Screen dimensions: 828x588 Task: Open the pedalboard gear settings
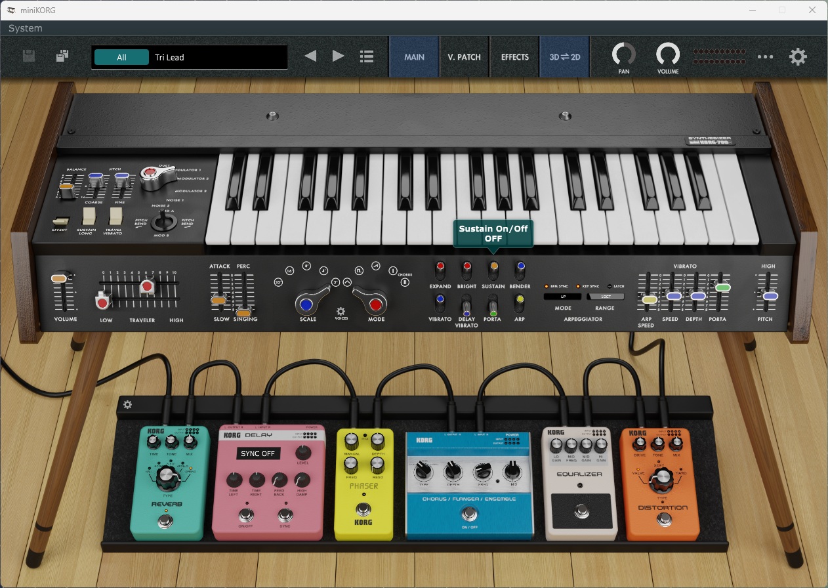click(128, 404)
